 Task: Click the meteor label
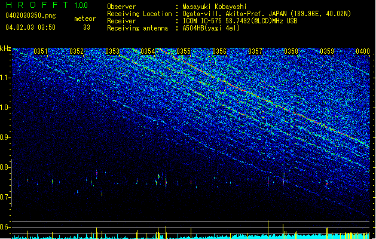(85, 19)
